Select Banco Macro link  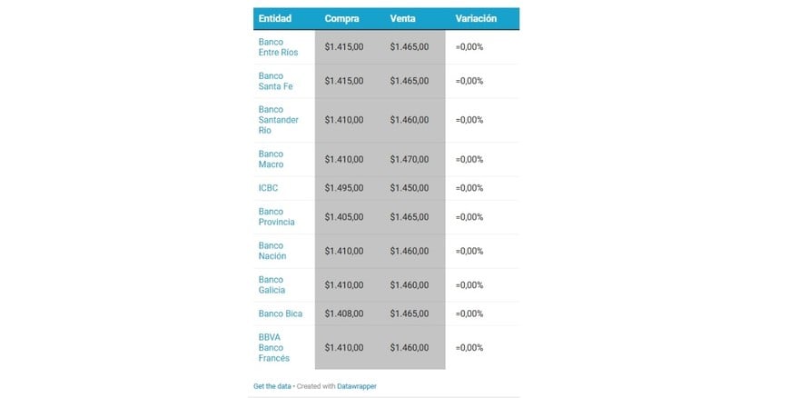(271, 159)
